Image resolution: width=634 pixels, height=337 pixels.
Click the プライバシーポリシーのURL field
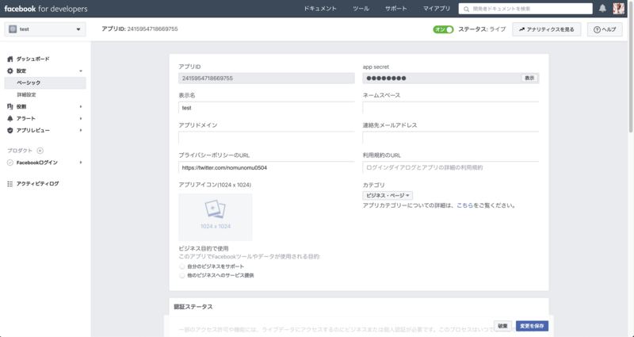click(266, 167)
